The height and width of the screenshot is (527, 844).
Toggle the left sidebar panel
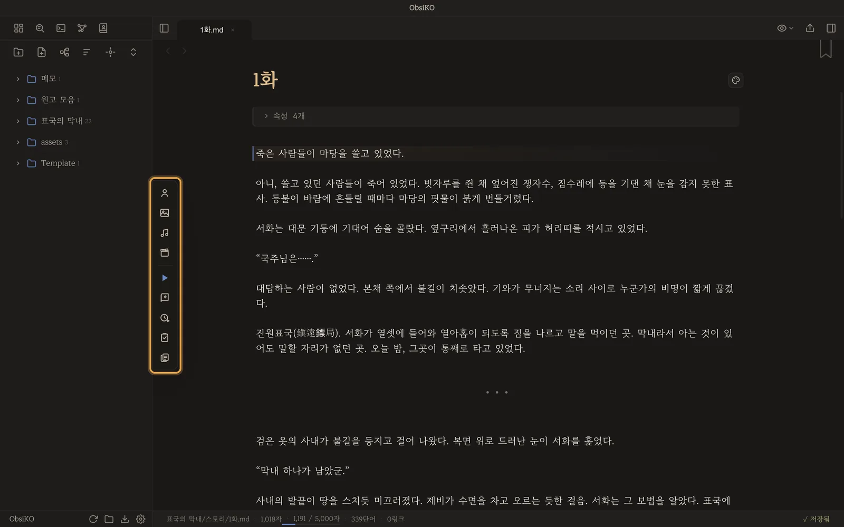tap(164, 28)
